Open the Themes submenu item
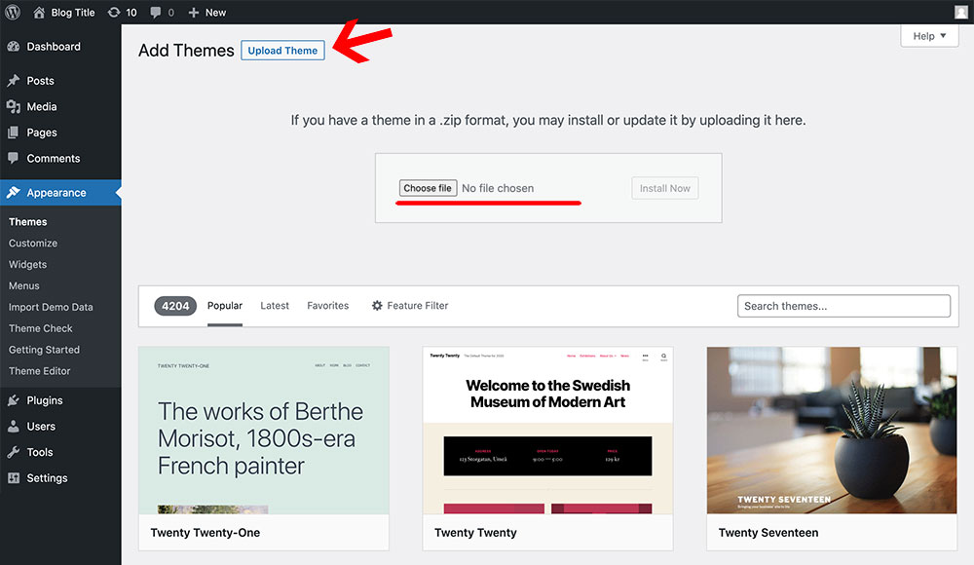This screenshot has width=974, height=565. (x=28, y=222)
